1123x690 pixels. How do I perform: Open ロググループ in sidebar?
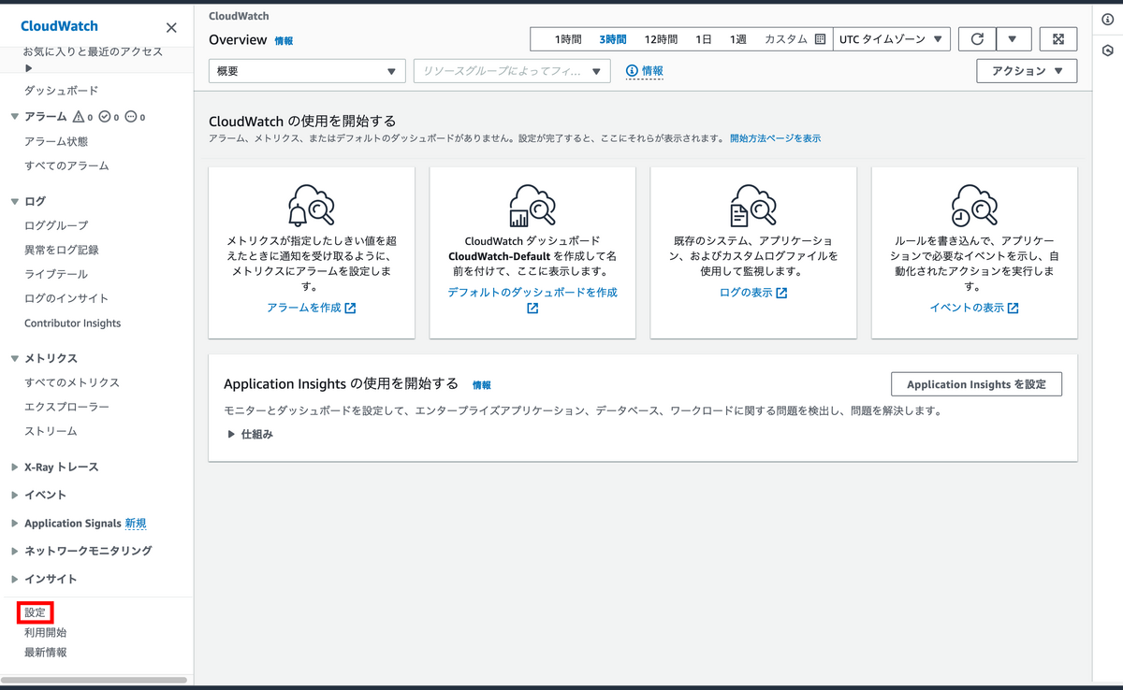[56, 225]
